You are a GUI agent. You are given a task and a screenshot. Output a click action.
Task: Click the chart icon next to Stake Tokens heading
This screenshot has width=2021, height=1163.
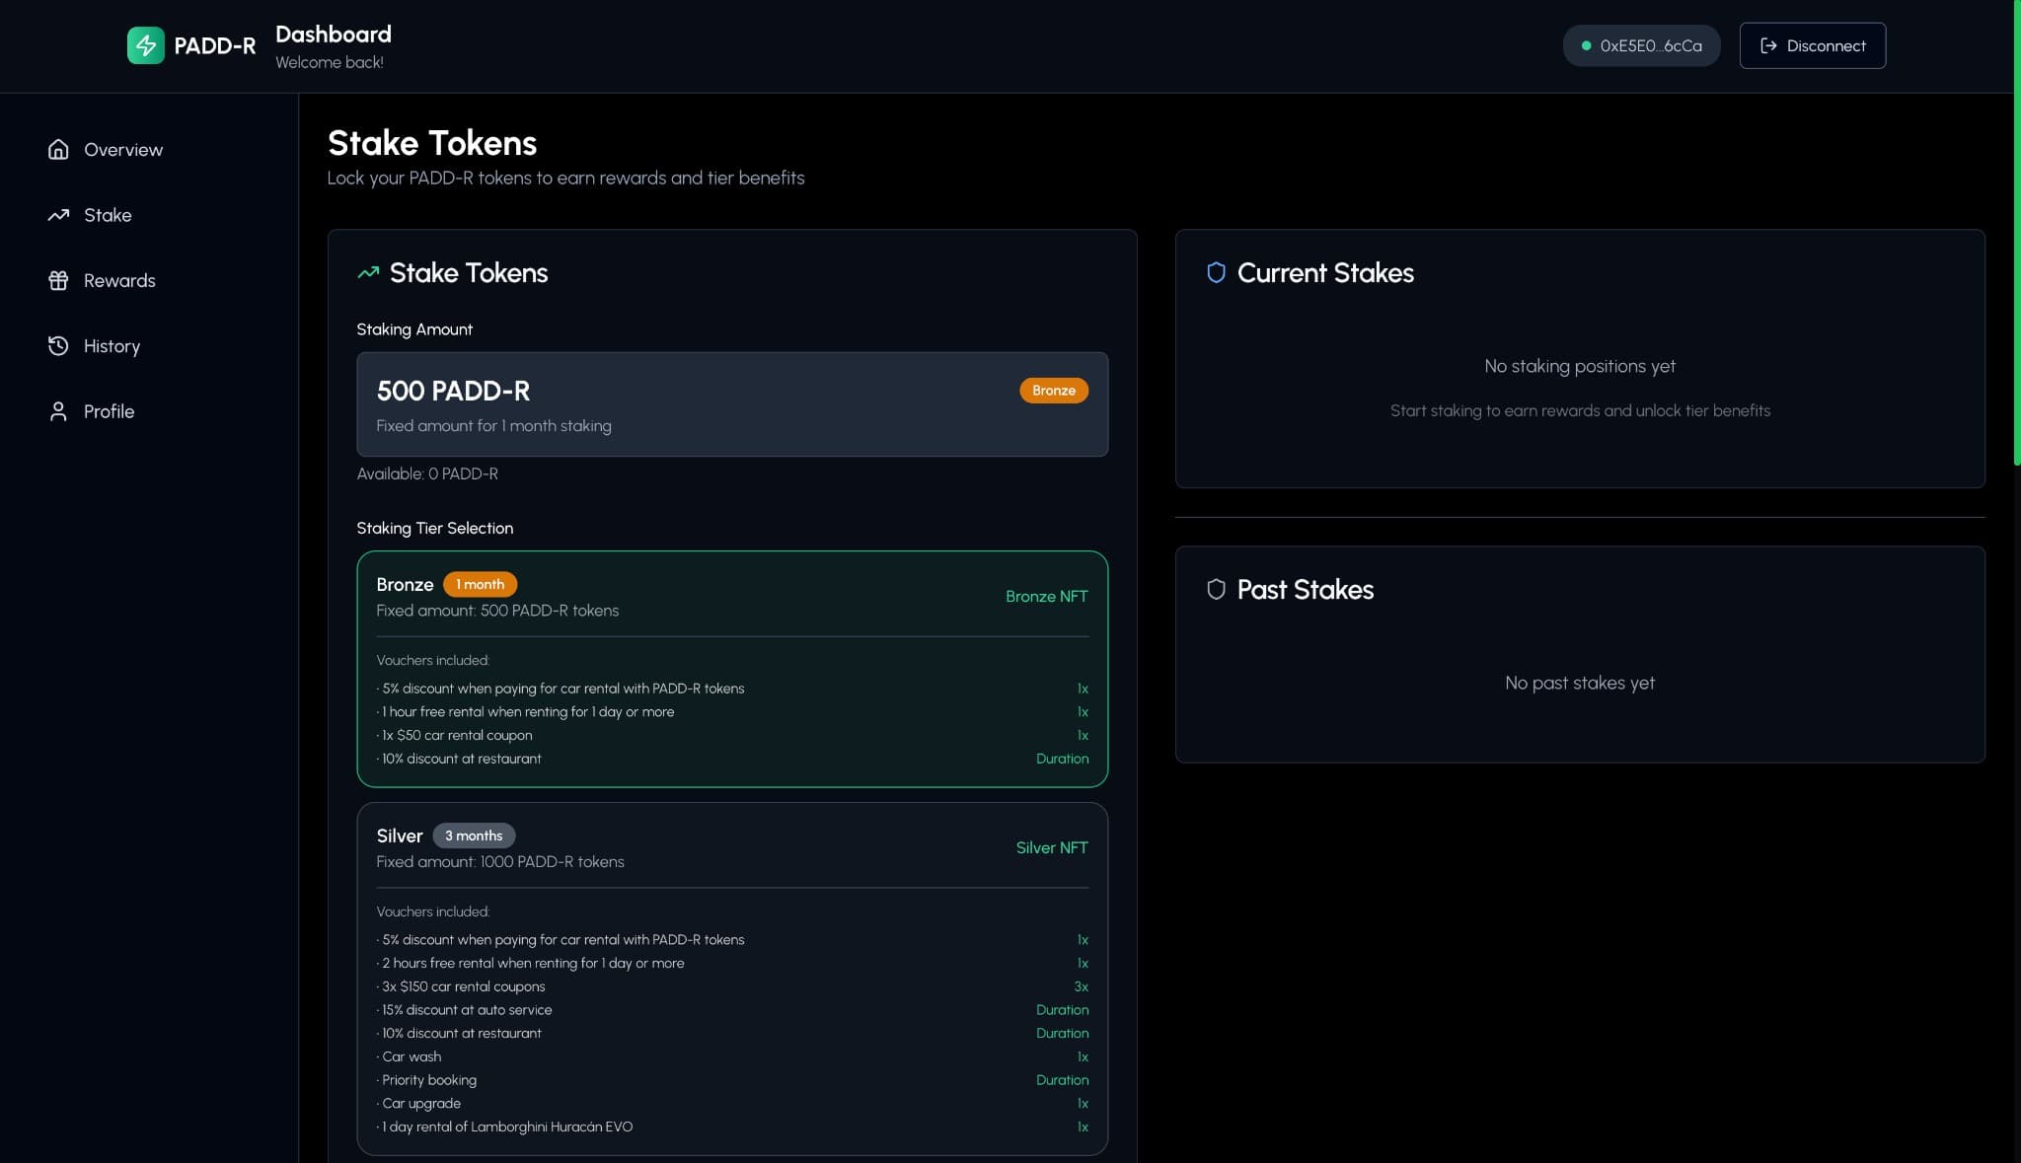[368, 271]
